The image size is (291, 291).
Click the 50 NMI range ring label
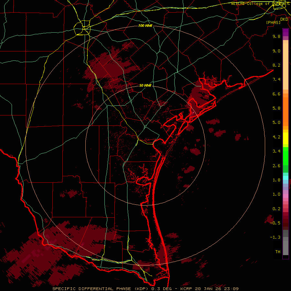pos(145,85)
